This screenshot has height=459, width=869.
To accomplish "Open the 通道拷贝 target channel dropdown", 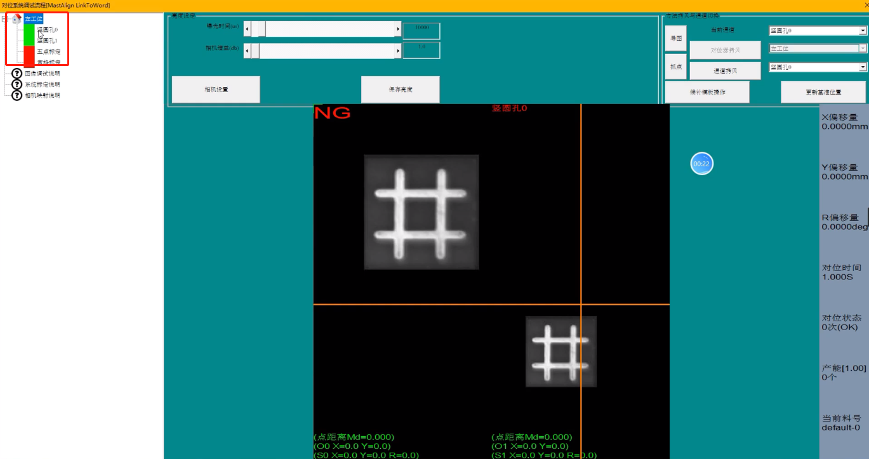I will pyautogui.click(x=863, y=67).
